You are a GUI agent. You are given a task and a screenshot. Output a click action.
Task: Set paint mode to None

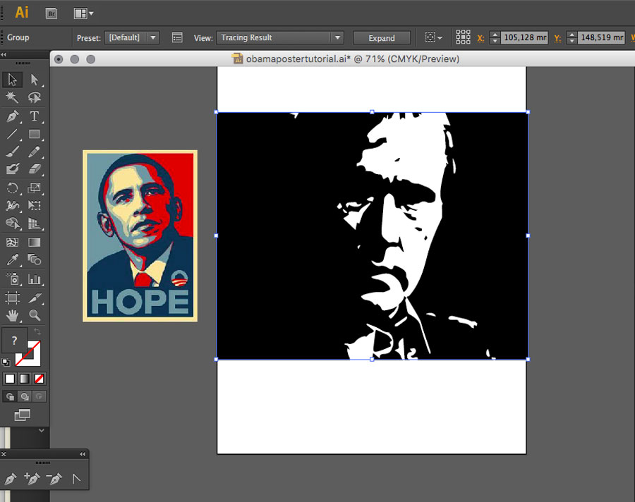click(39, 379)
